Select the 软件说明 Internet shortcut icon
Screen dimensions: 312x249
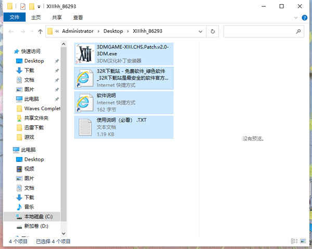tap(85, 103)
